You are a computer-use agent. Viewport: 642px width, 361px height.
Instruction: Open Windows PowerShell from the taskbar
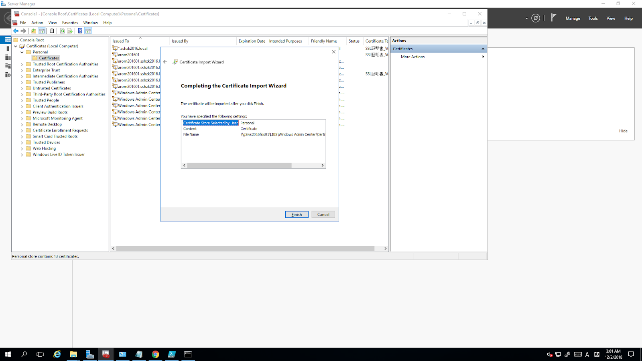172,354
